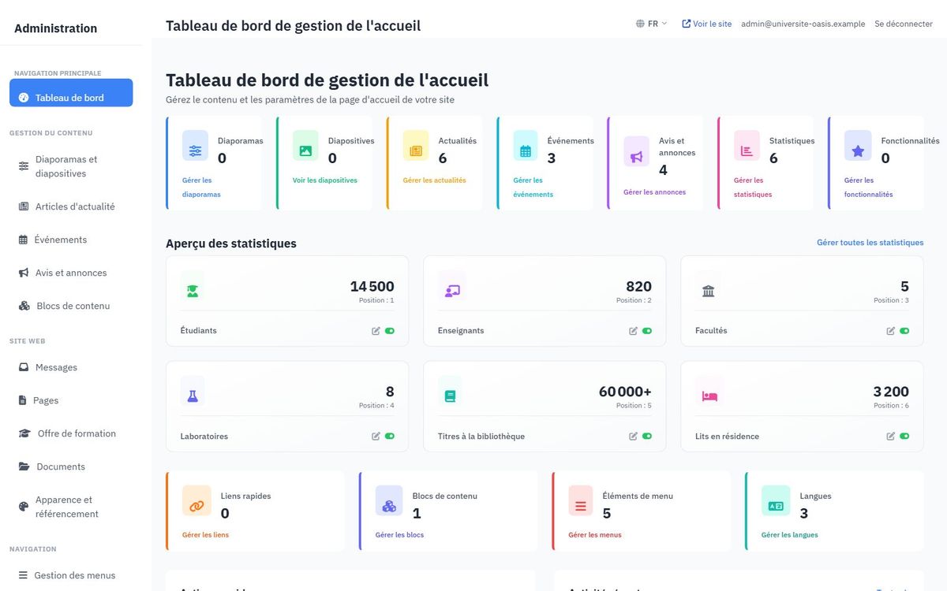
Task: Open Messages in sidebar
Action: click(x=71, y=367)
